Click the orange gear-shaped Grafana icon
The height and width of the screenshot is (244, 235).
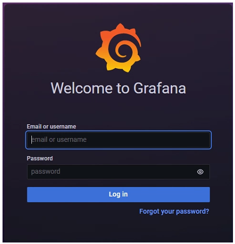119,48
